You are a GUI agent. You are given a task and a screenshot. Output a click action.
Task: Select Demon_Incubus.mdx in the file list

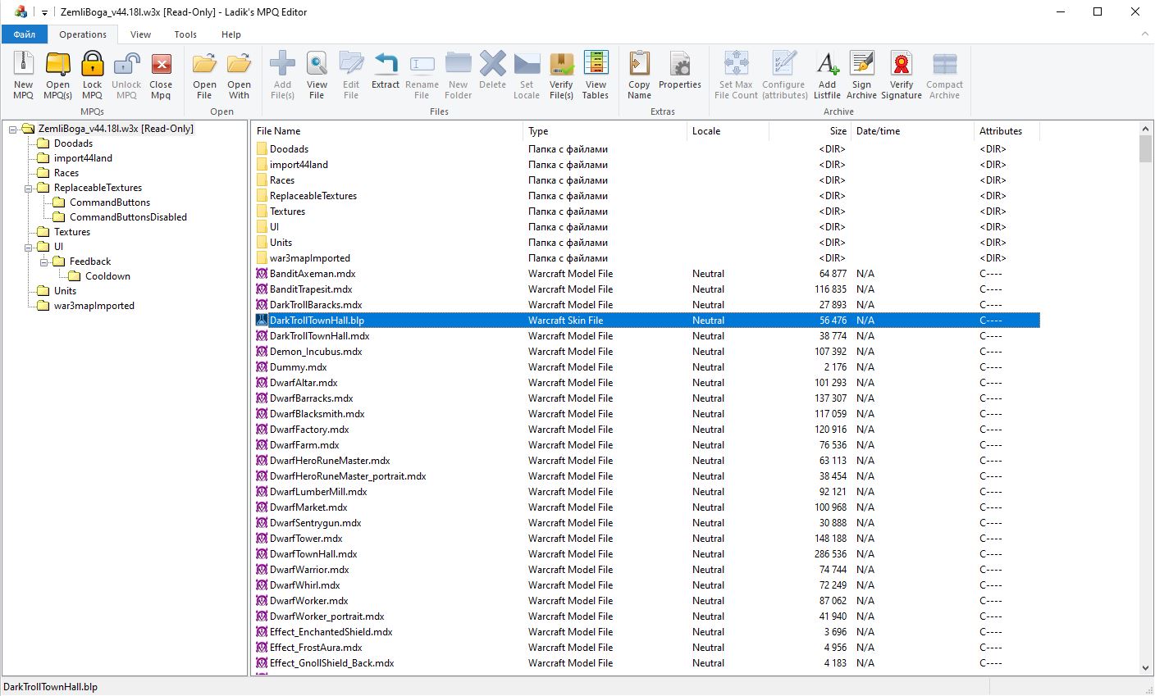pyautogui.click(x=646, y=352)
